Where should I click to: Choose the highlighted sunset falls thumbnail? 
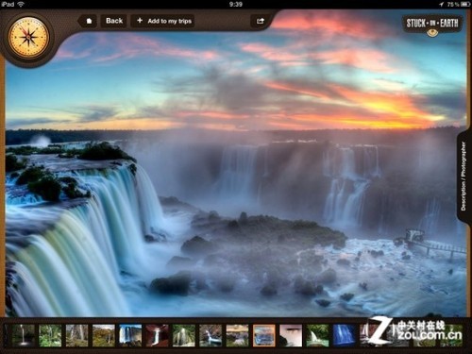pos(264,336)
